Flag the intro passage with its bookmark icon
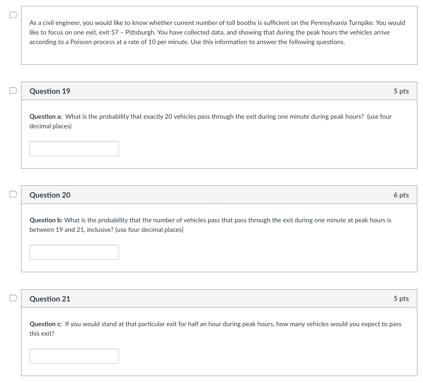 (14, 15)
